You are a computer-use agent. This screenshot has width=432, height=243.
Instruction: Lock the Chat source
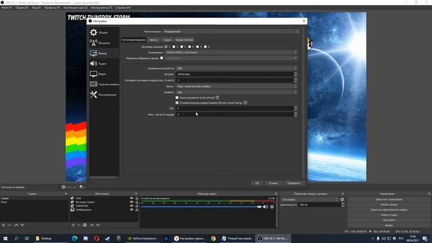136,198
